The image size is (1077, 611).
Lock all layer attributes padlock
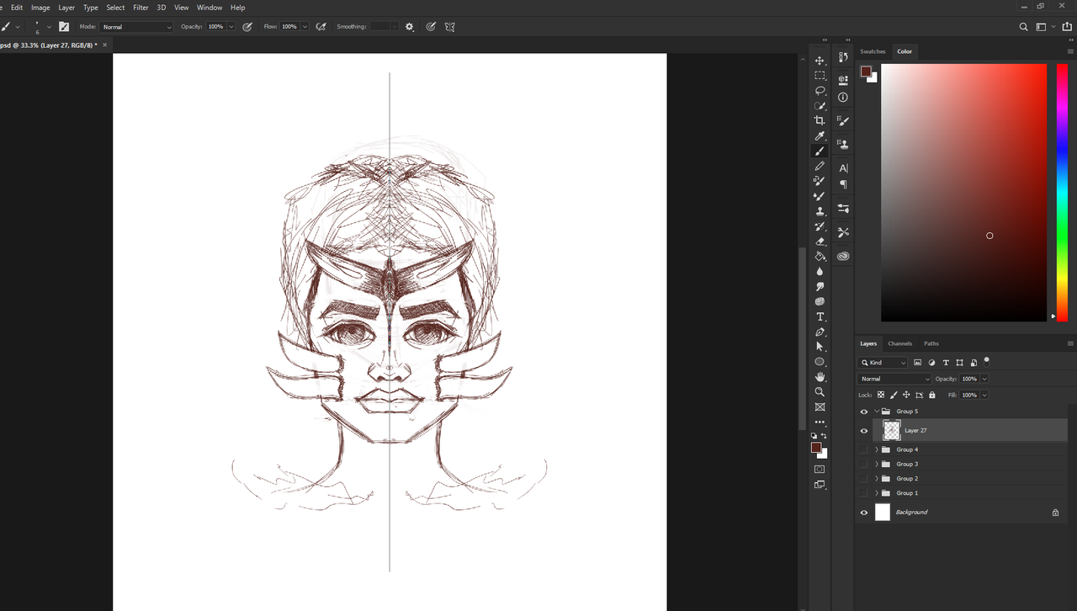pos(932,395)
